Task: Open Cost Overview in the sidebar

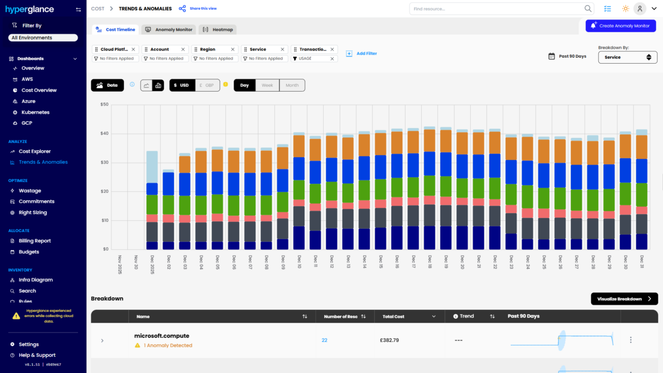Action: (x=39, y=90)
